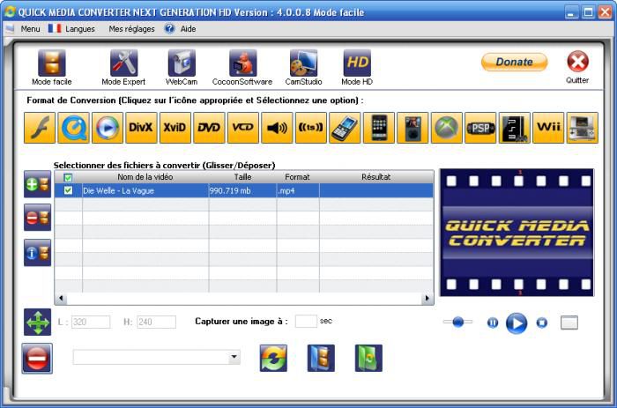Open the WebCam tool

(181, 67)
